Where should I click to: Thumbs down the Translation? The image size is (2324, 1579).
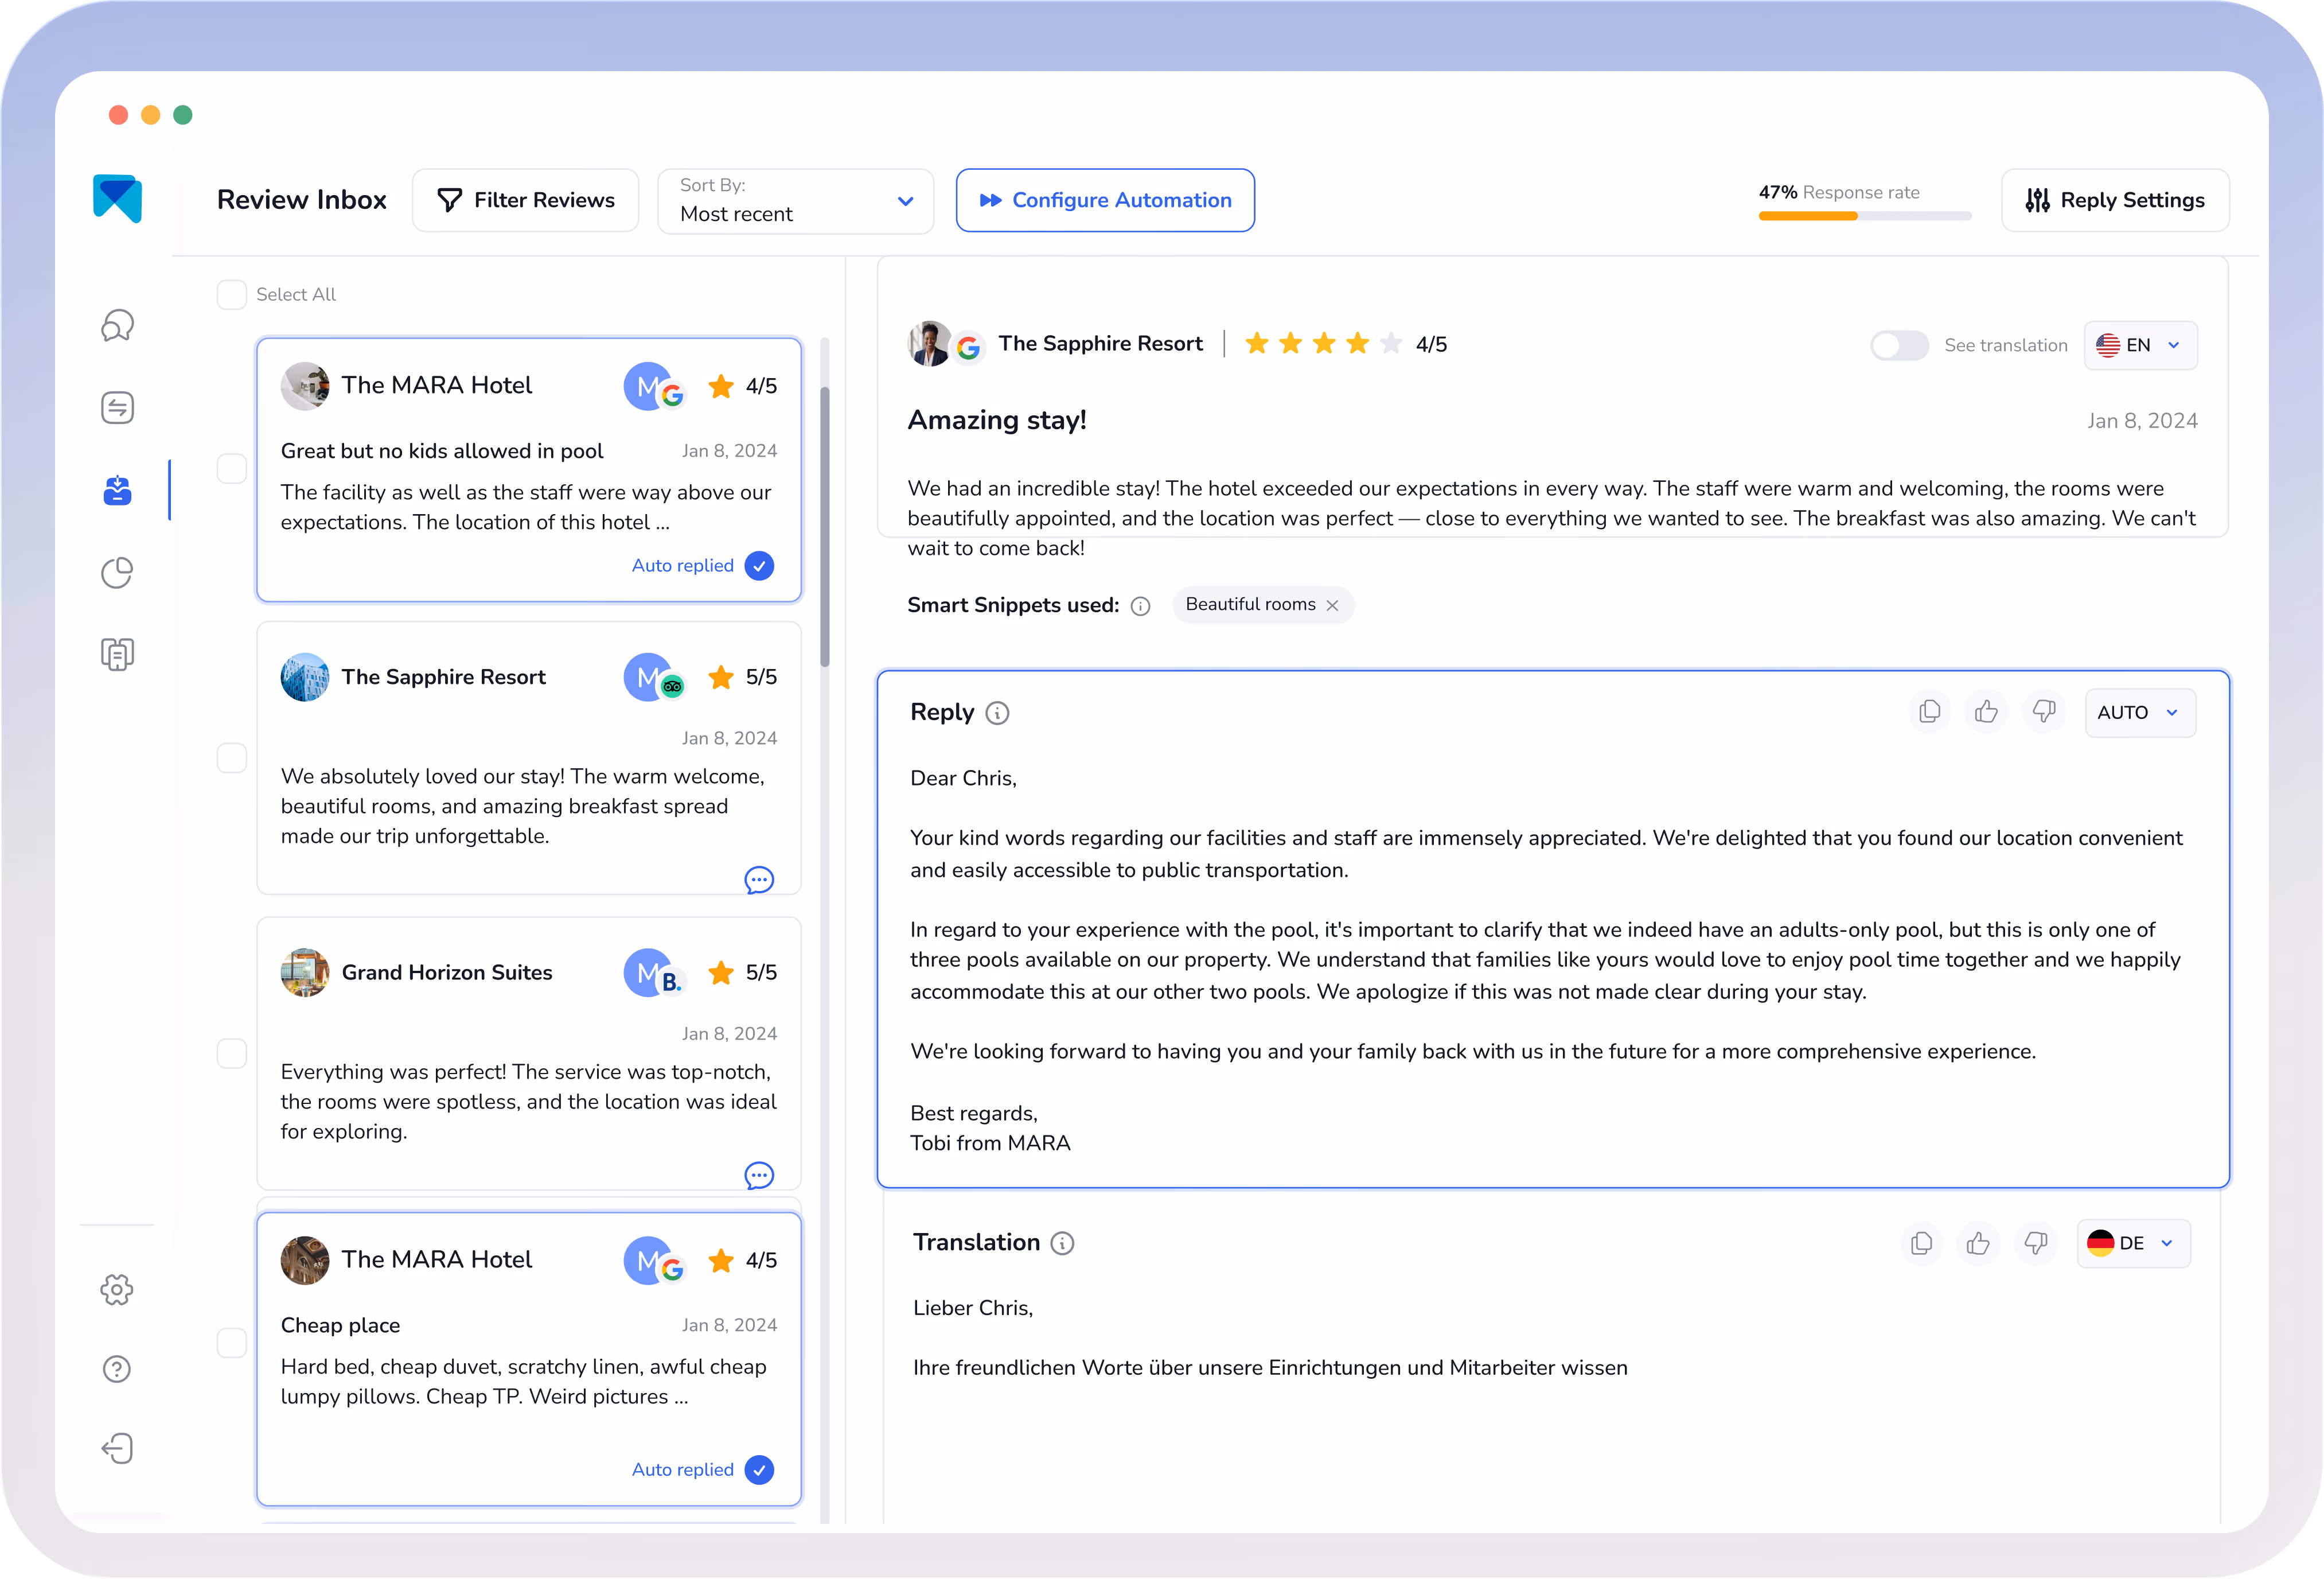2036,1244
